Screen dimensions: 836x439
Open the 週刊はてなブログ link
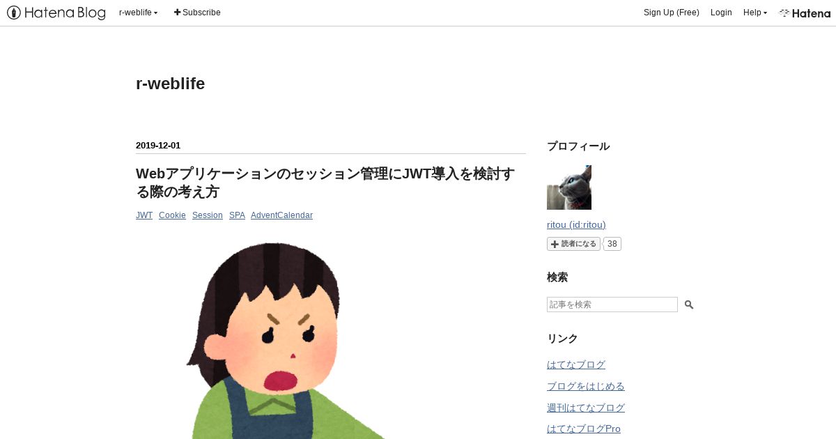pos(586,408)
